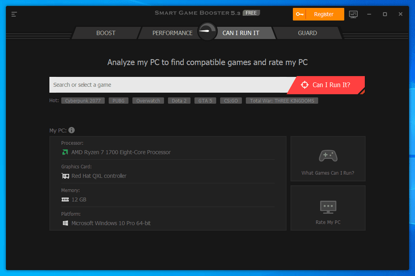The width and height of the screenshot is (415, 276).
Task: Open the hamburger menu icon
Action: click(x=14, y=14)
